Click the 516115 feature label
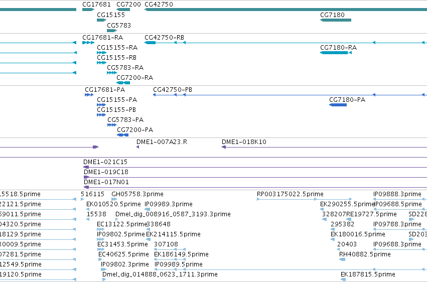 93,194
